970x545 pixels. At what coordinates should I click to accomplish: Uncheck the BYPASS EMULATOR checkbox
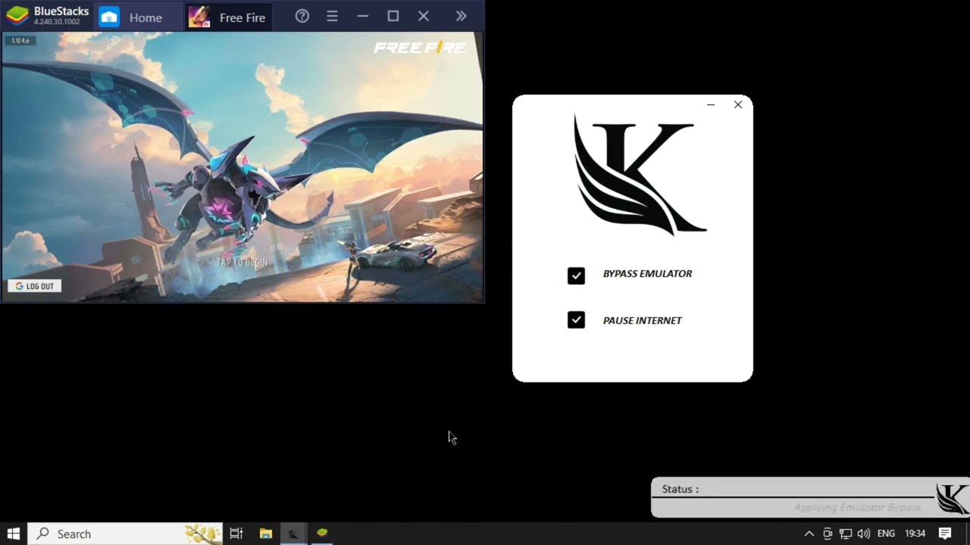pyautogui.click(x=576, y=276)
